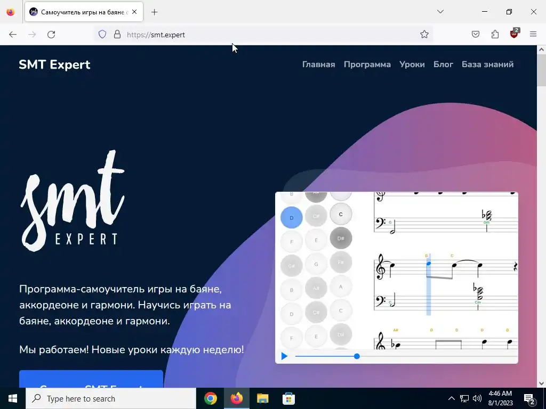
Task: Click the page scrollbar down arrow
Action: pos(542,383)
